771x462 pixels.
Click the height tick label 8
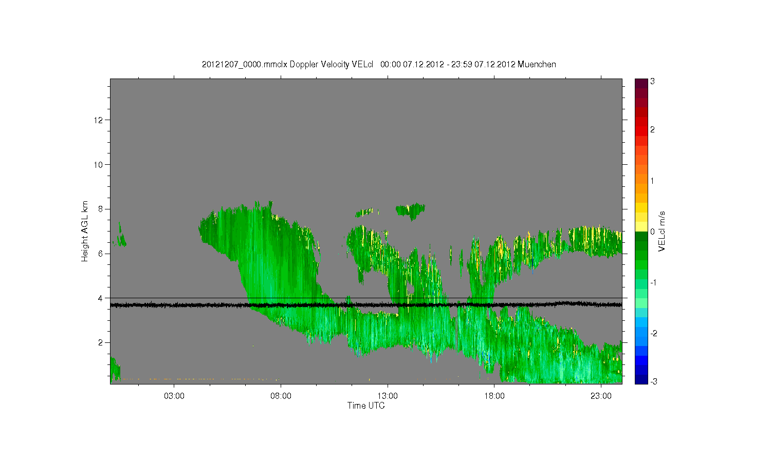click(x=101, y=209)
